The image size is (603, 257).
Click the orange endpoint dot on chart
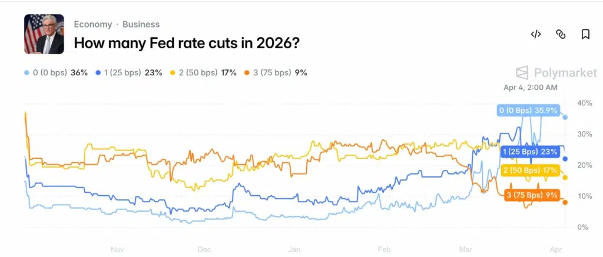[565, 202]
